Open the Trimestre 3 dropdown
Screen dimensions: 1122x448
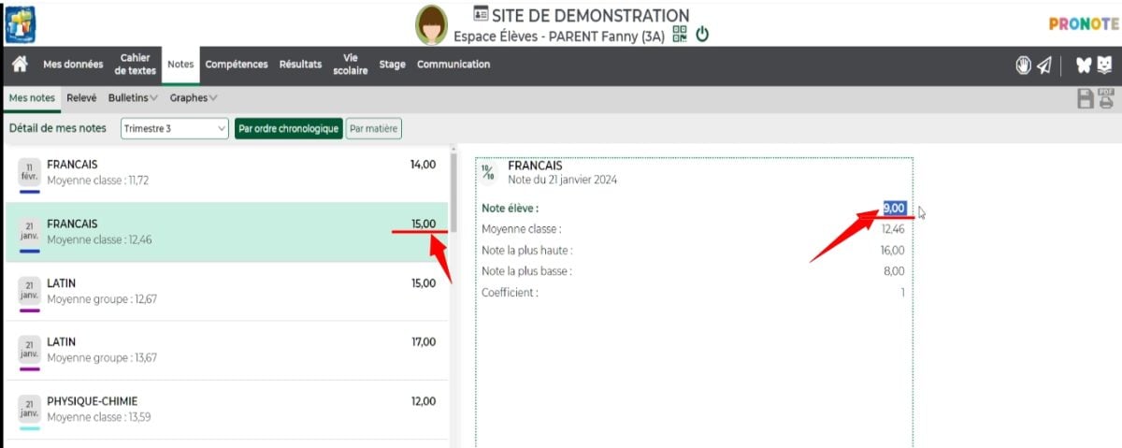(175, 128)
